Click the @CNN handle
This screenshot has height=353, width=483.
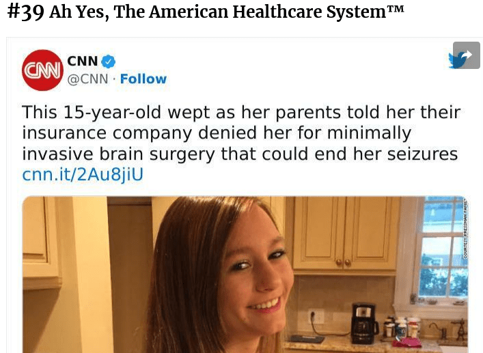(x=88, y=79)
